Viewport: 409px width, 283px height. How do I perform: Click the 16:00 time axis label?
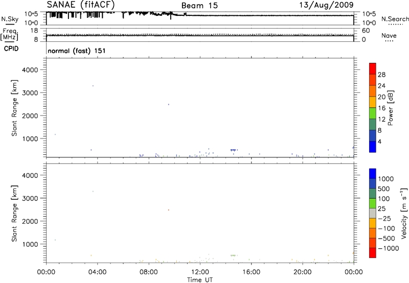coord(251,272)
